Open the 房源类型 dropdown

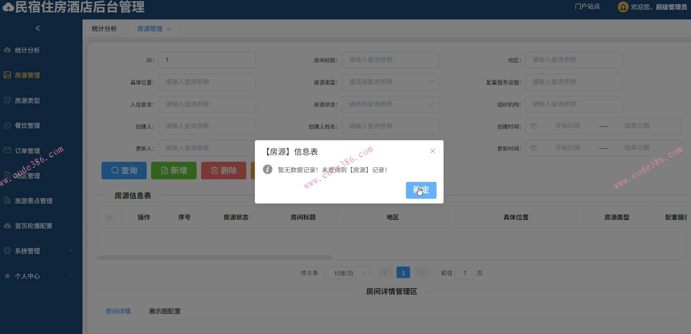coord(390,82)
